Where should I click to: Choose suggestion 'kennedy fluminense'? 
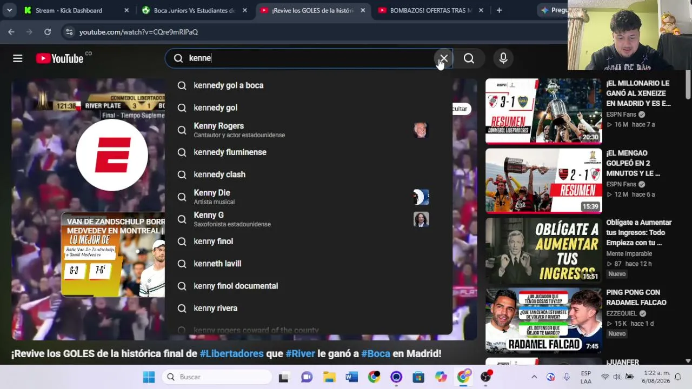(x=308, y=152)
